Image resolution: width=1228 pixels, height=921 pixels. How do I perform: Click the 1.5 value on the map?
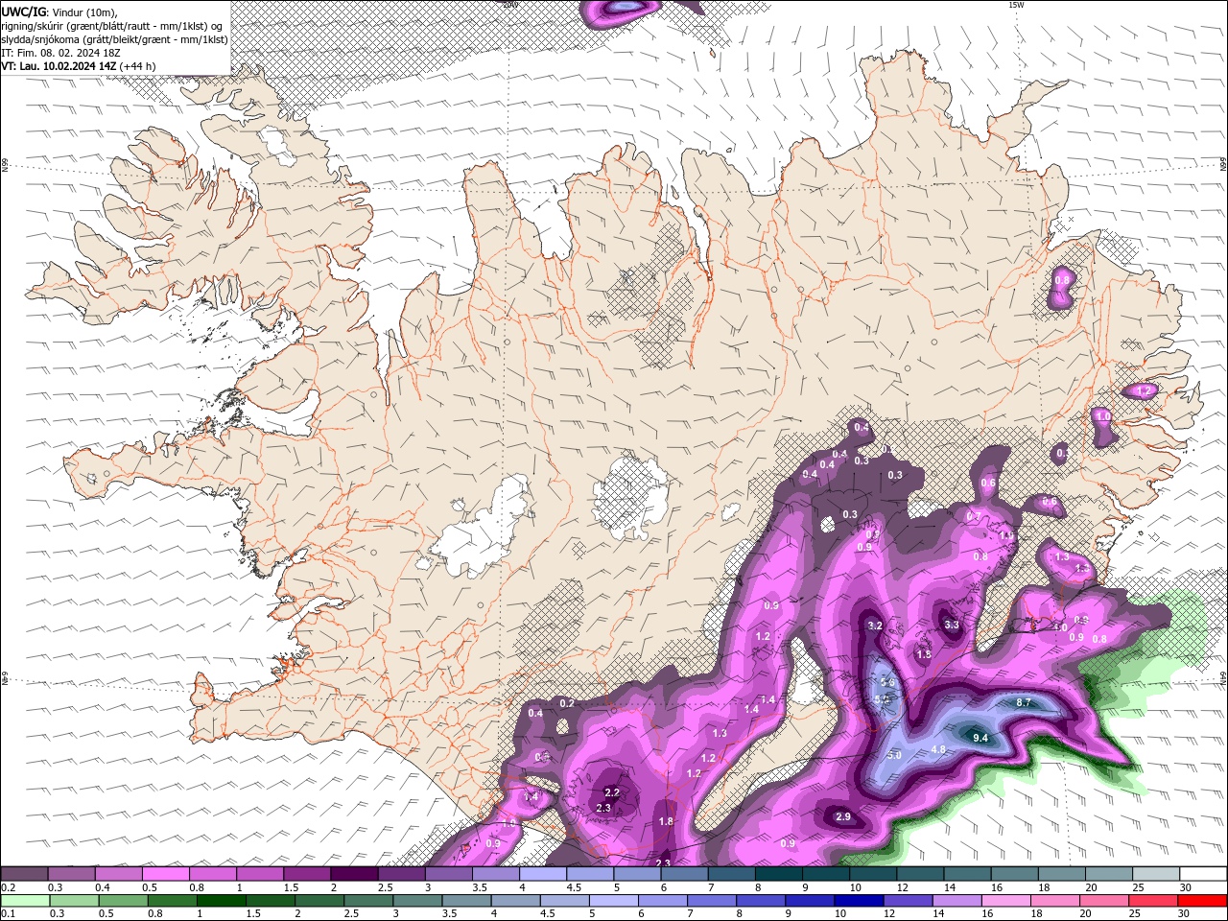(924, 654)
